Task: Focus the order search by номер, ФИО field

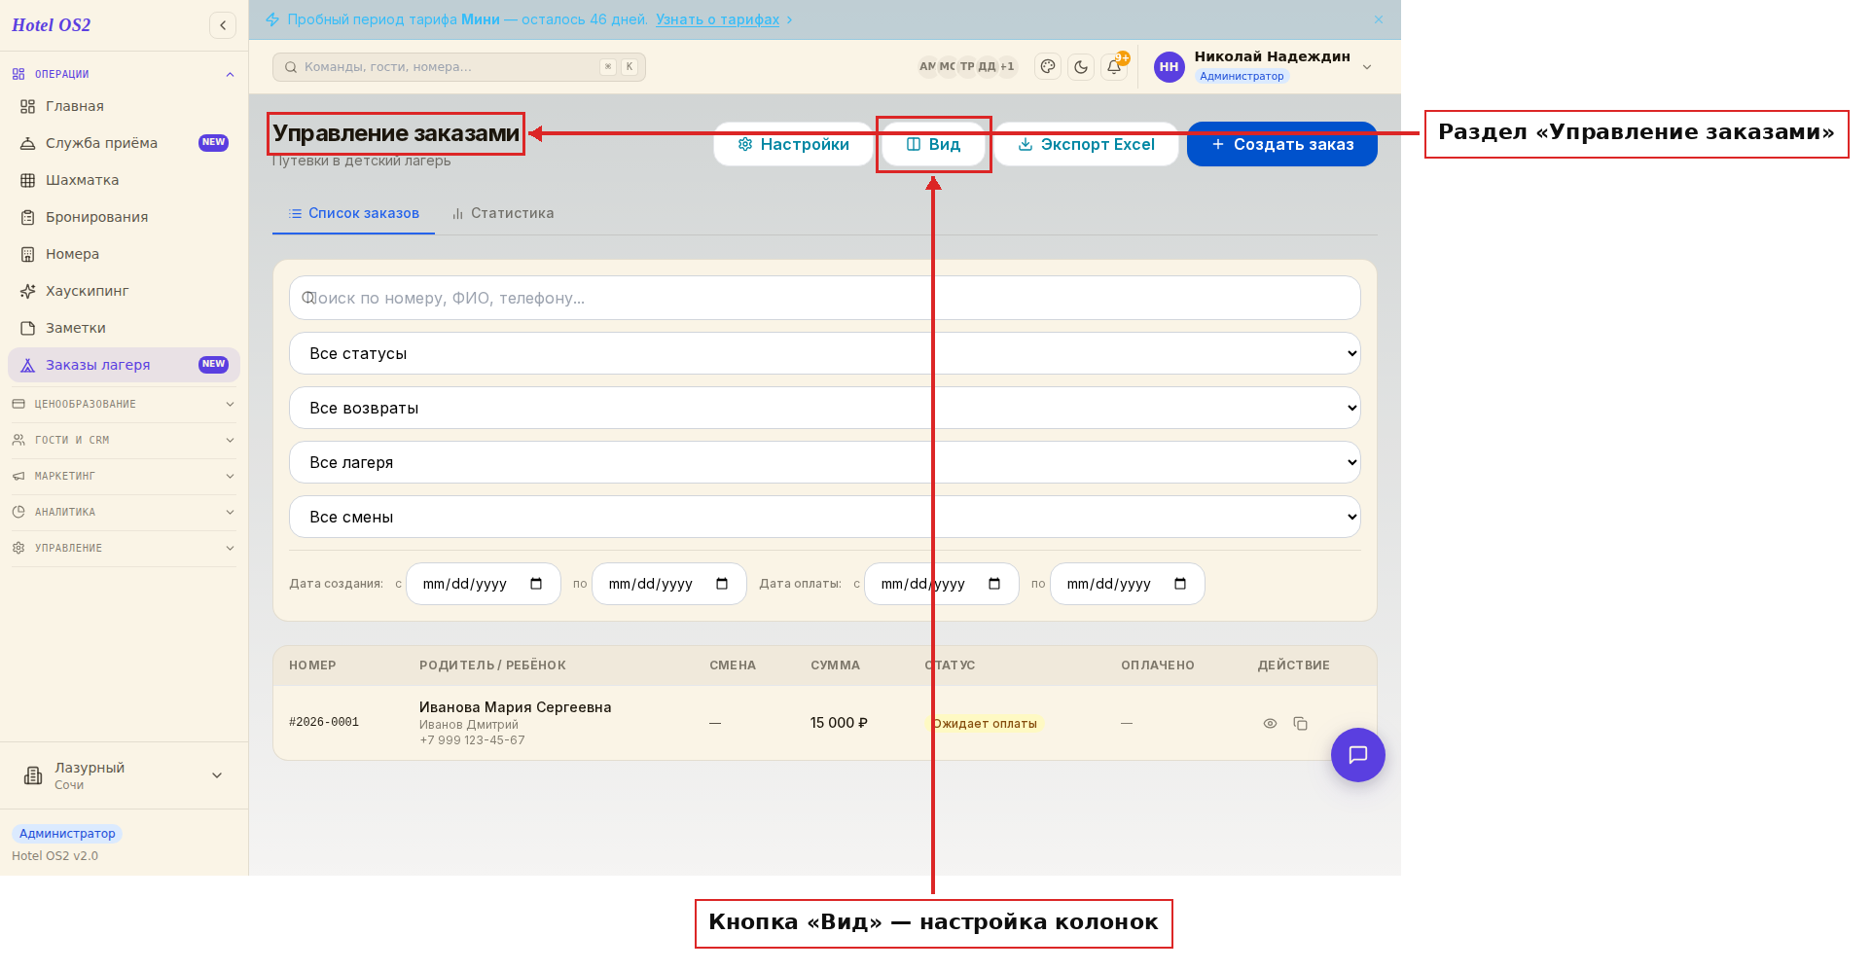Action: click(825, 298)
